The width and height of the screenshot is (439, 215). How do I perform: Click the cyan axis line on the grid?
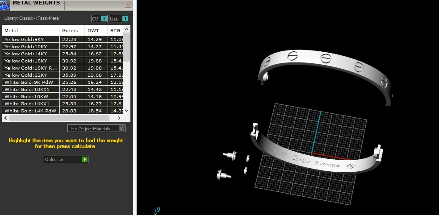pyautogui.click(x=316, y=132)
